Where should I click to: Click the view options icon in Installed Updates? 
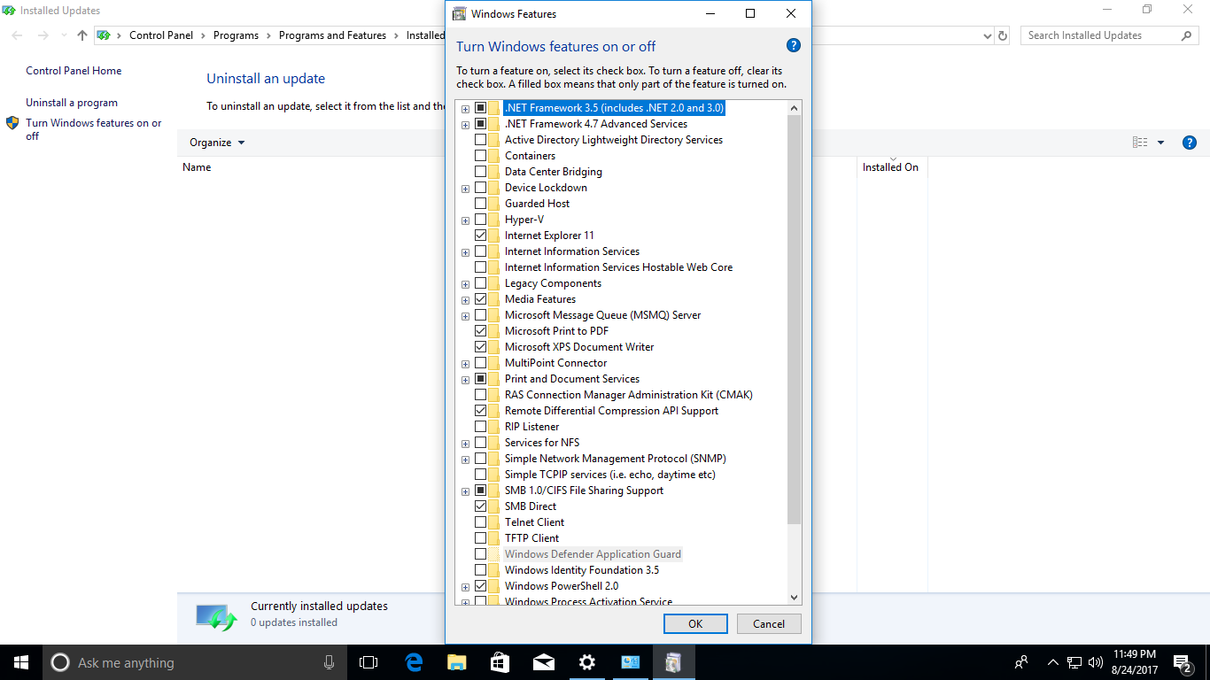(1140, 143)
